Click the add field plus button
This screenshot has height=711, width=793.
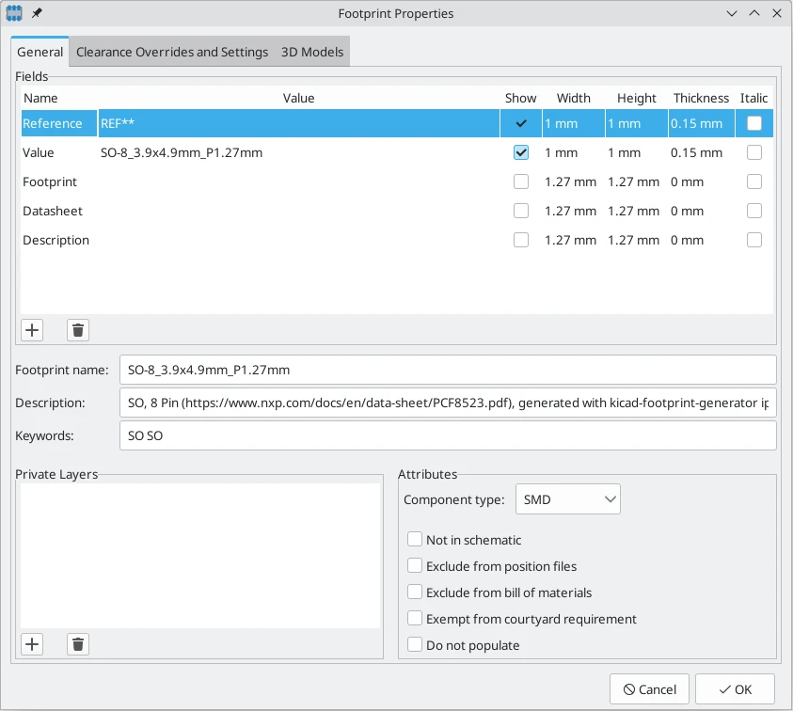click(x=32, y=330)
